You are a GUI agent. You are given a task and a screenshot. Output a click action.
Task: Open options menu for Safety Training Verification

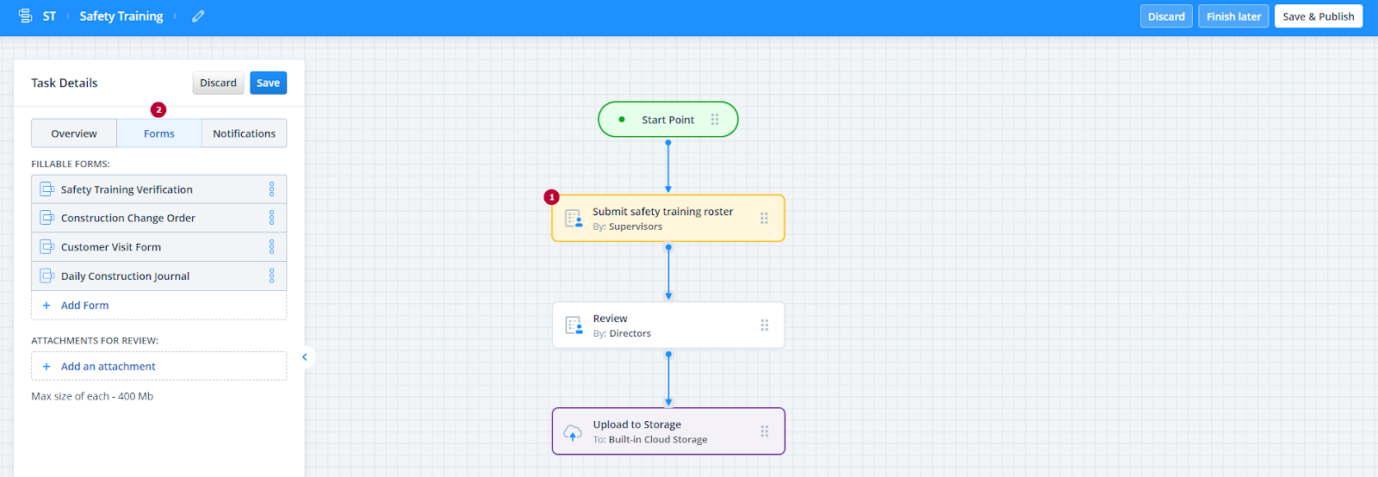pyautogui.click(x=271, y=189)
